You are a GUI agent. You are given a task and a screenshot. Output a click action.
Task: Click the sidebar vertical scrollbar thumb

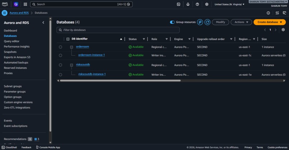click(x=50, y=76)
